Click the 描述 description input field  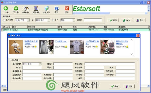coord(110,78)
